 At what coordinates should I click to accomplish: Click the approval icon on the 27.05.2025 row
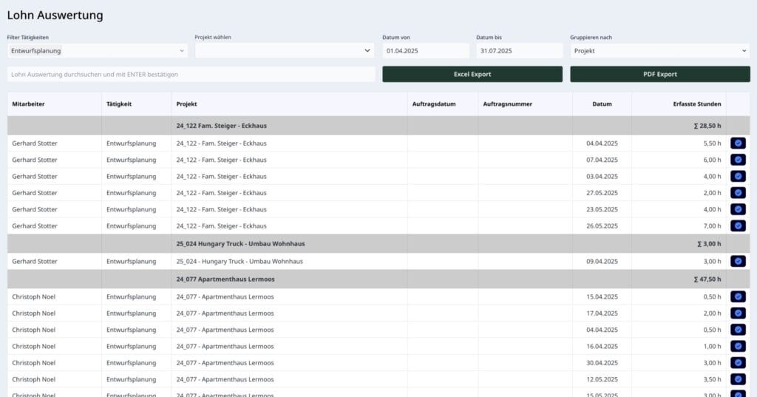click(x=738, y=193)
